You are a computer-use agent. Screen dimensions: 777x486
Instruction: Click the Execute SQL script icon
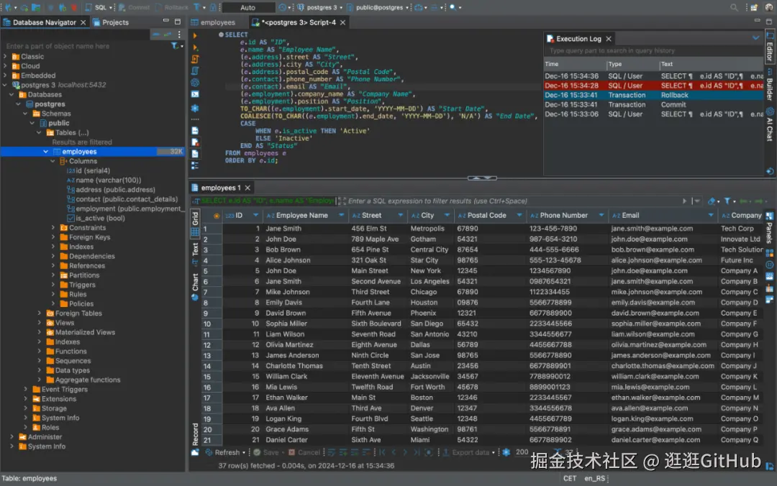pos(195,60)
